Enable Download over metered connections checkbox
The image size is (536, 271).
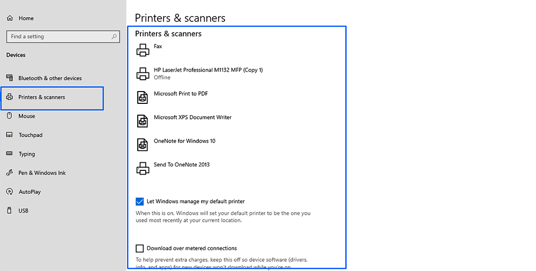click(139, 249)
